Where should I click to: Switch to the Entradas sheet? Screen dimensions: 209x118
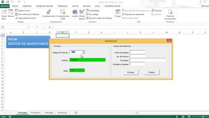49,113
